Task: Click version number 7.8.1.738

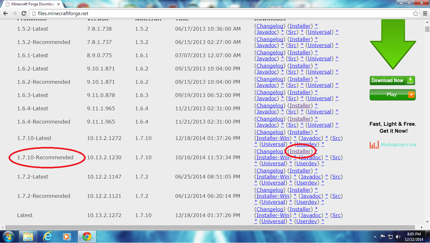Action: (x=99, y=29)
